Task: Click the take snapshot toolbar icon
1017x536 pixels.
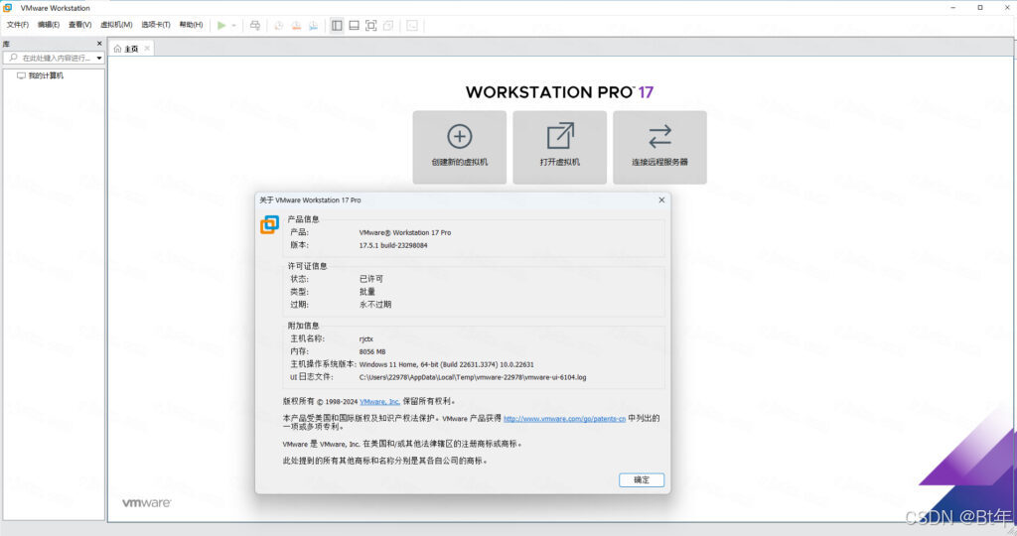Action: pyautogui.click(x=279, y=25)
